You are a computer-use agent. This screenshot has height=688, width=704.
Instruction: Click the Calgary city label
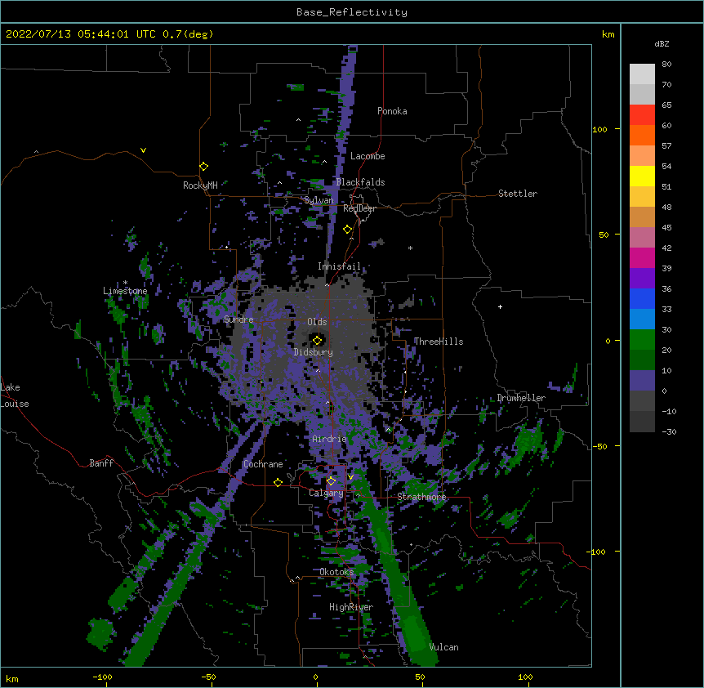326,493
